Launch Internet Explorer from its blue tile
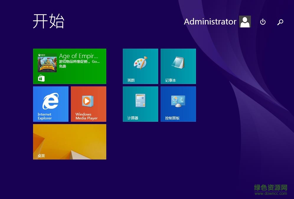Image resolution: width=294 pixels, height=199 pixels. pyautogui.click(x=50, y=104)
